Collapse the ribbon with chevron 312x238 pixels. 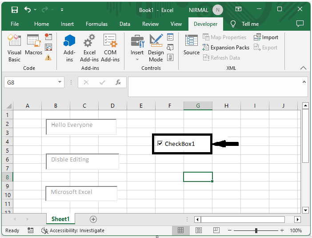click(x=303, y=68)
